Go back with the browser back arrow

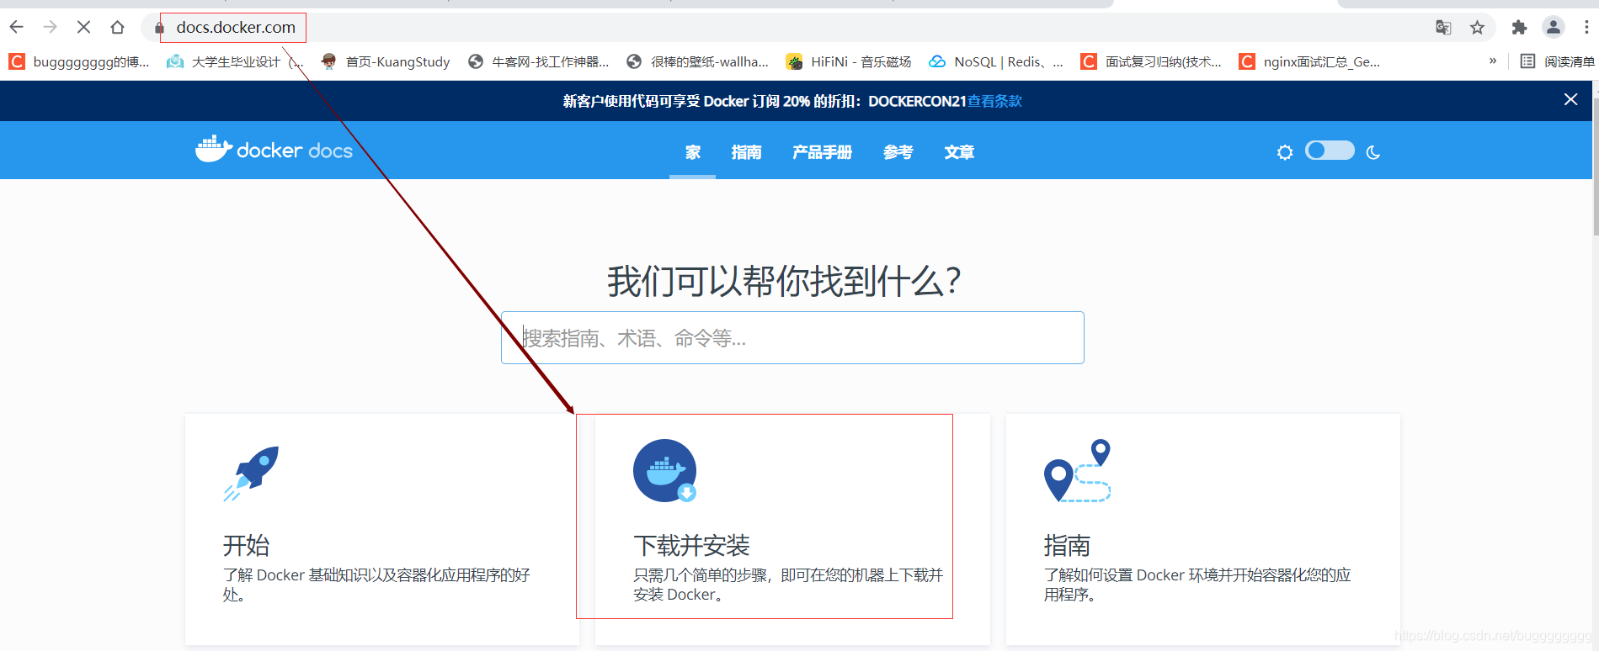click(x=16, y=27)
